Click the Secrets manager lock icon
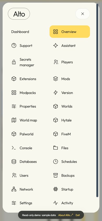 [14, 62]
